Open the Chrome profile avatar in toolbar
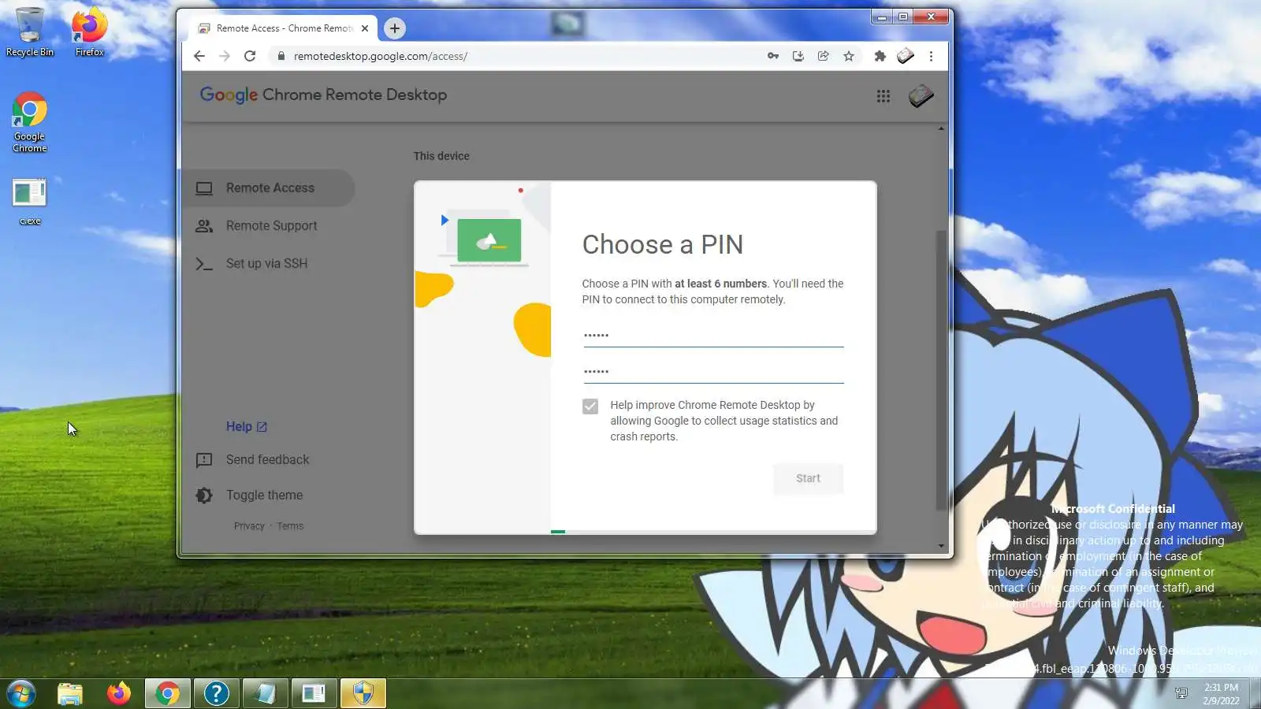 click(906, 56)
